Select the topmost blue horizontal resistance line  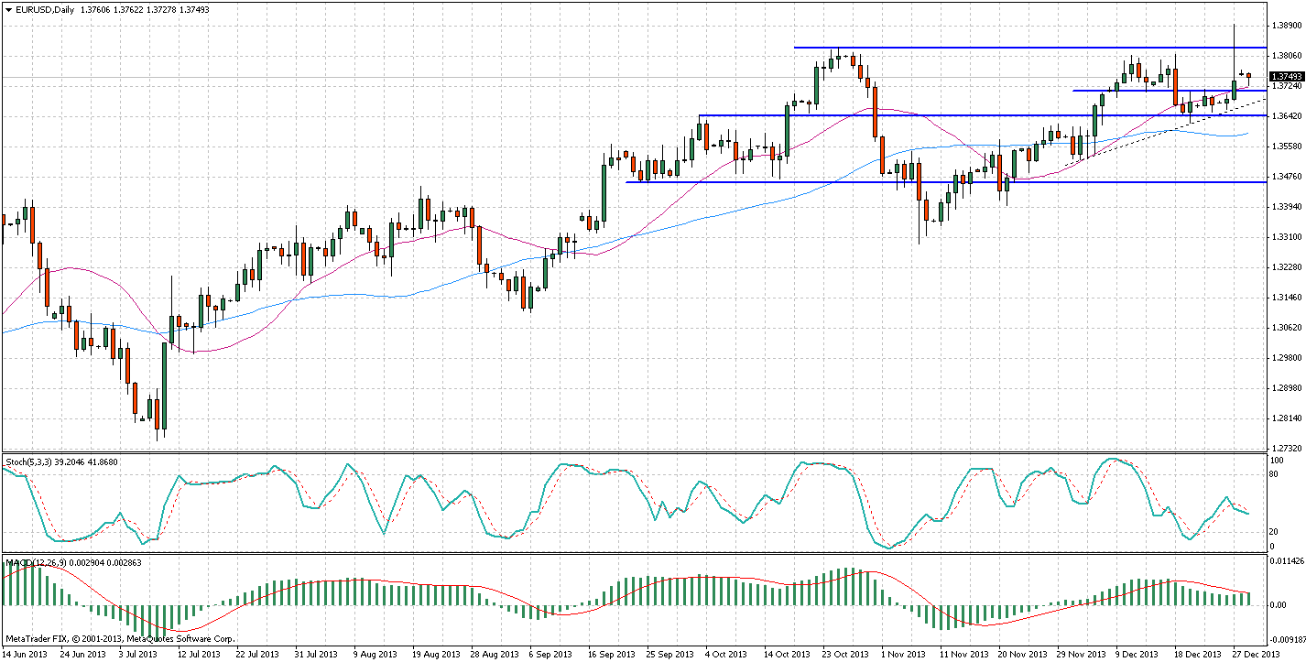tap(1007, 47)
